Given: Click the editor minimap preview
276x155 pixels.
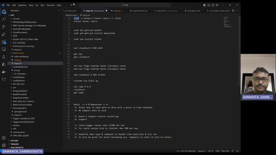Looking at the screenshot, I should tap(229, 22).
